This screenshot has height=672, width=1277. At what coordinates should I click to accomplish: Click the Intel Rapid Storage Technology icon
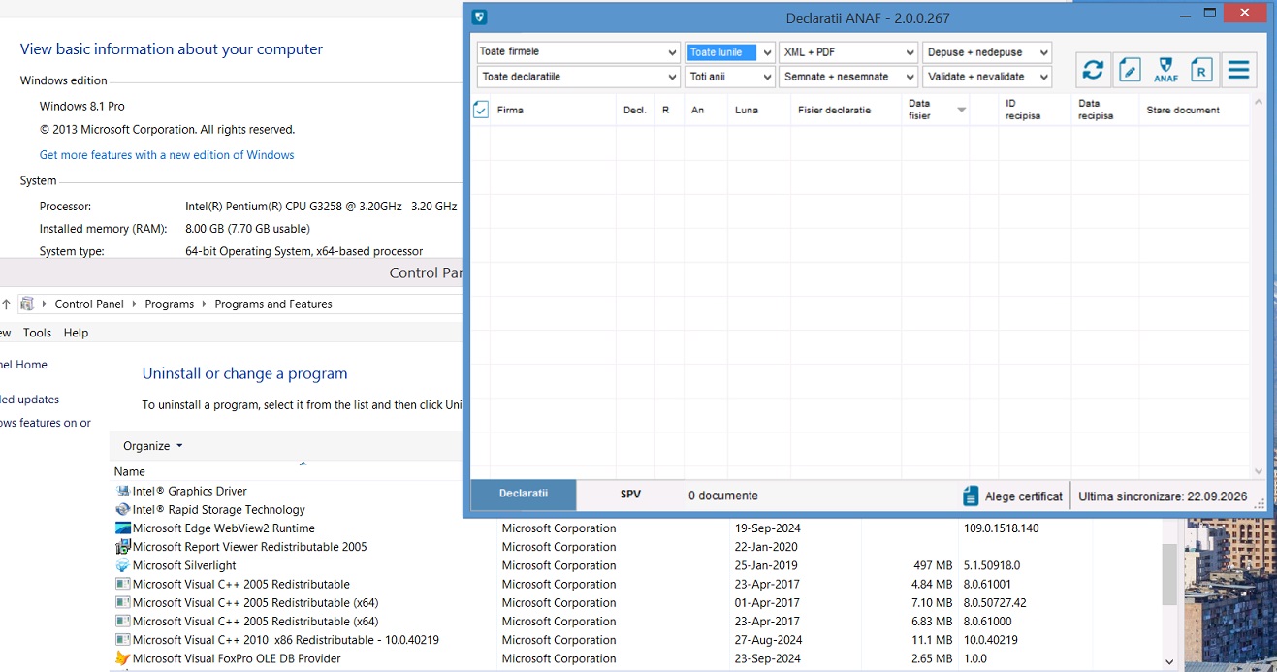[x=122, y=509]
